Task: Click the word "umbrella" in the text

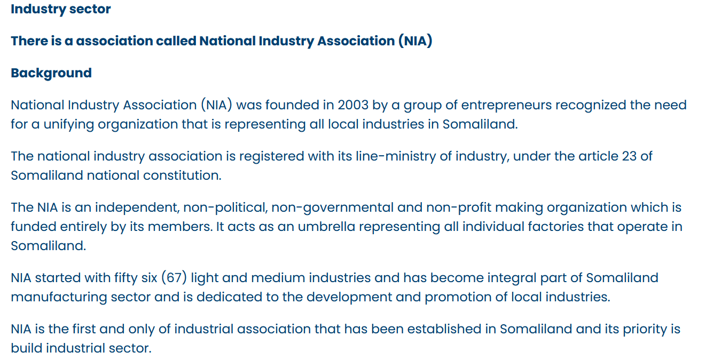Action: 326,227
